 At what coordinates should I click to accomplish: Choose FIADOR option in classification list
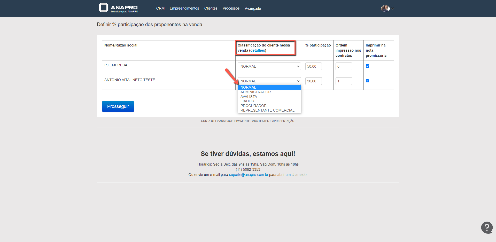[x=247, y=101]
